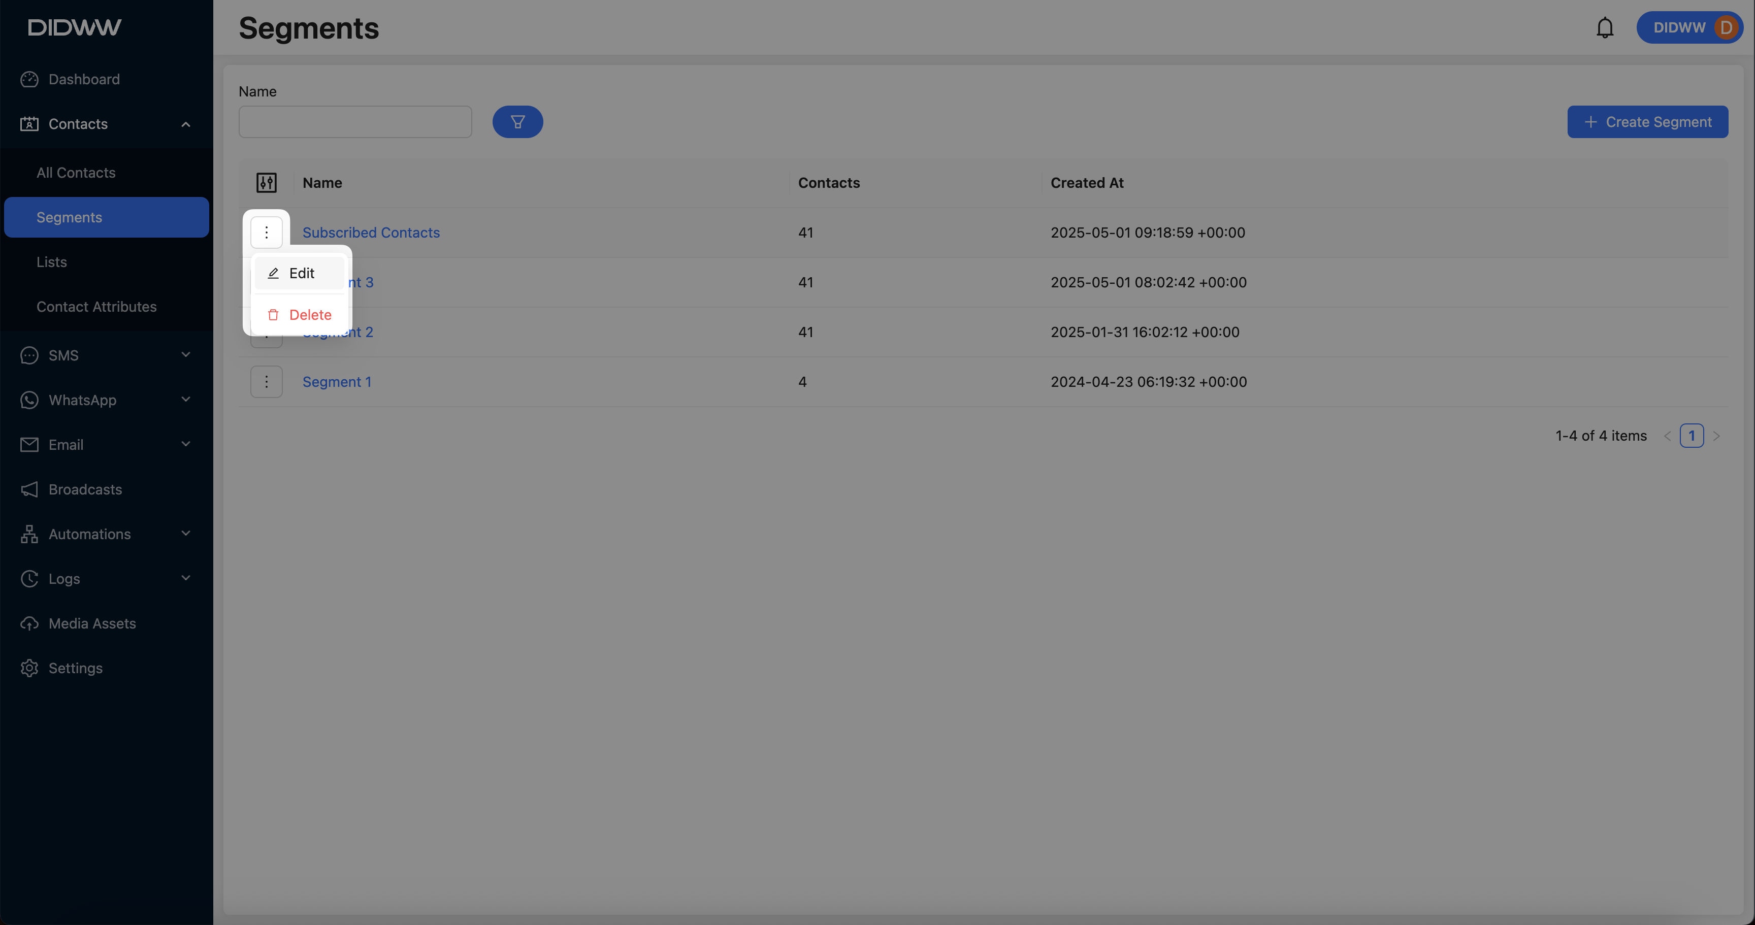Click the SMS chat bubble icon
This screenshot has width=1755, height=925.
29,355
